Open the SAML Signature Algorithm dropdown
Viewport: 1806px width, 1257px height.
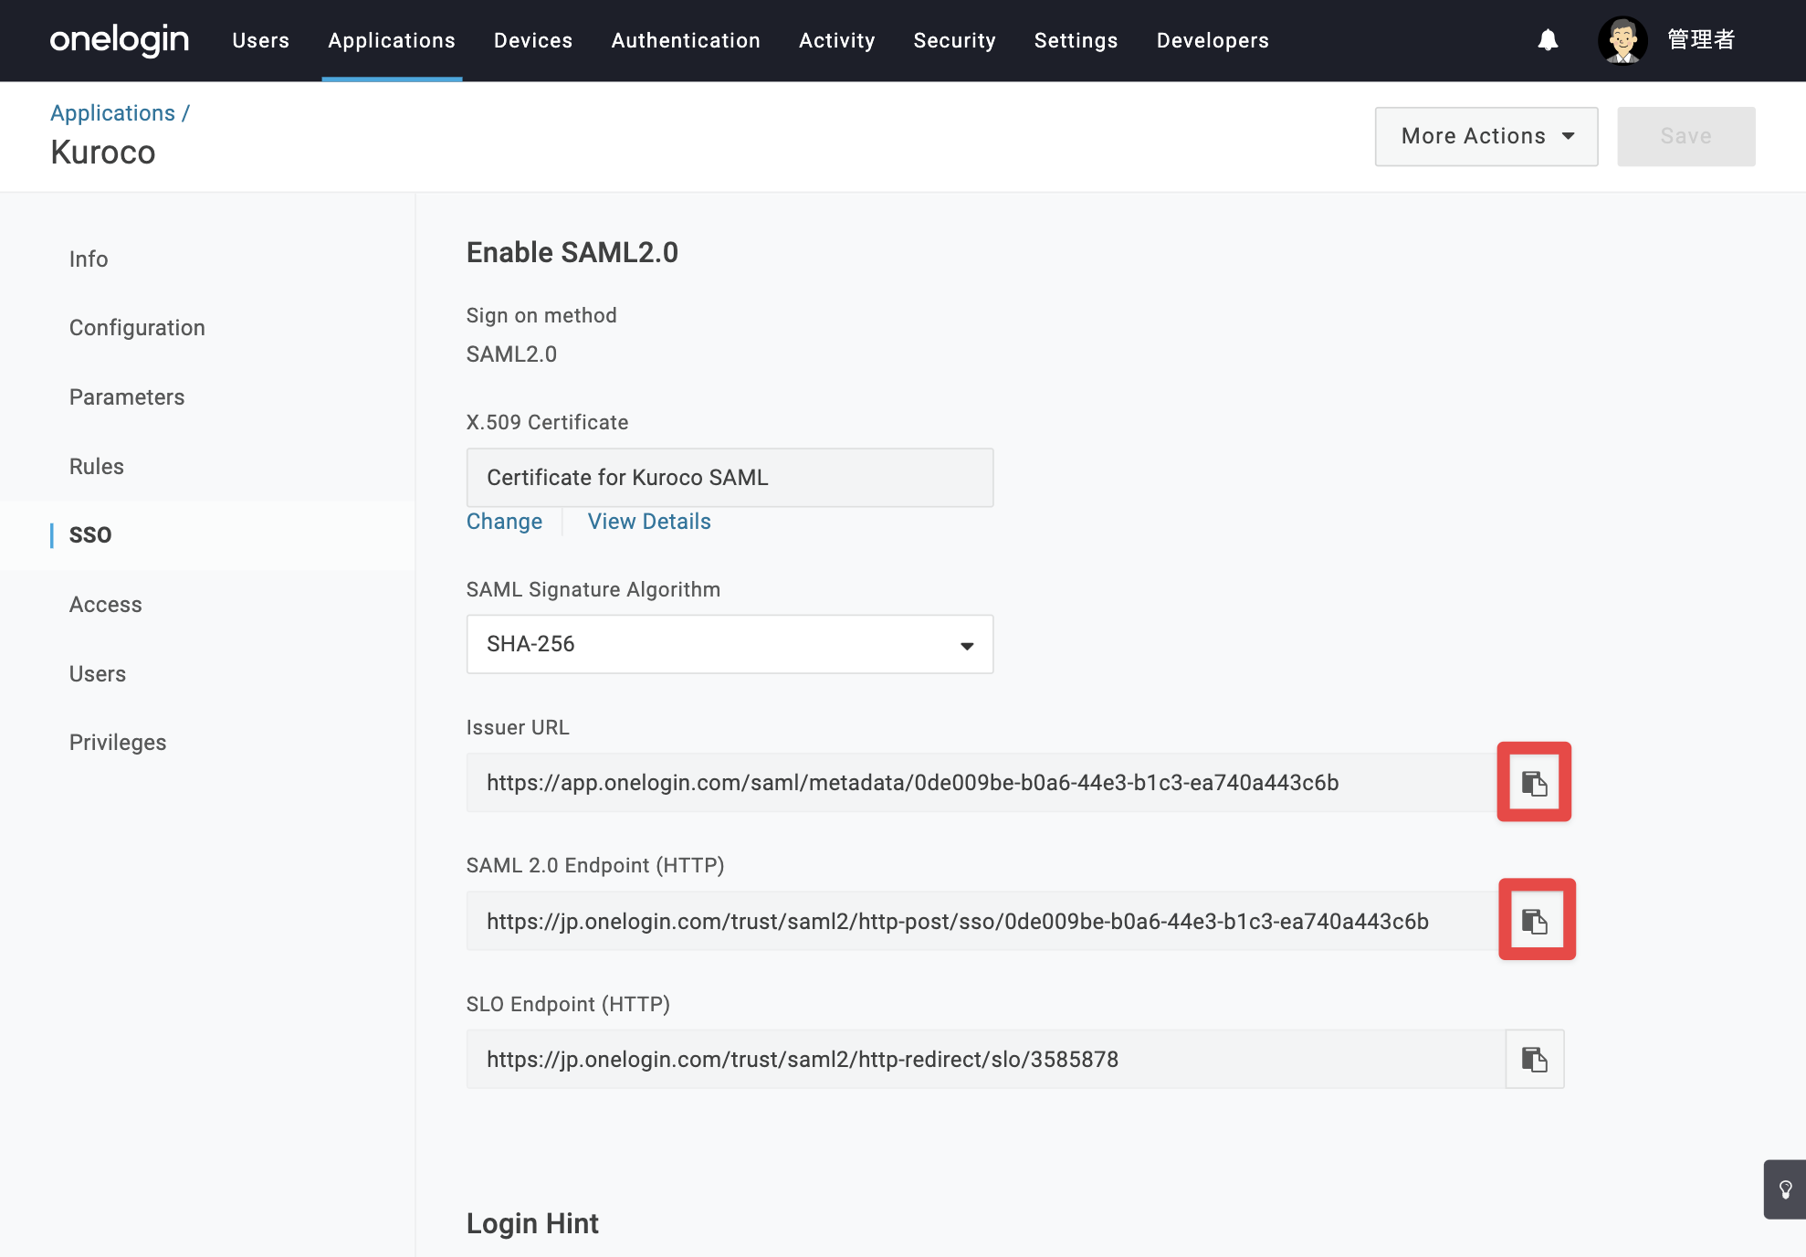730,644
